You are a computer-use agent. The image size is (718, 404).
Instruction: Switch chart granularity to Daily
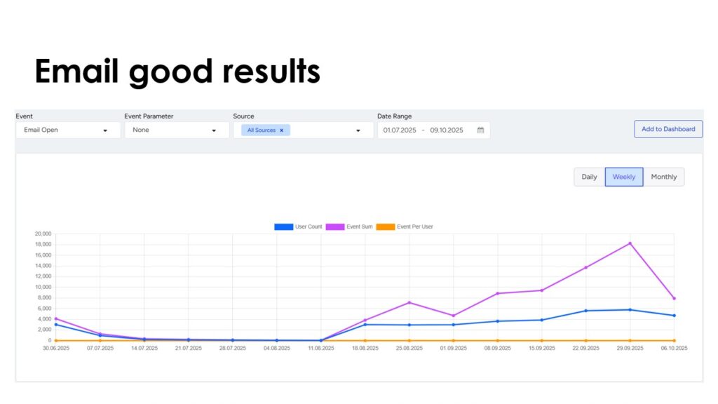pos(589,177)
